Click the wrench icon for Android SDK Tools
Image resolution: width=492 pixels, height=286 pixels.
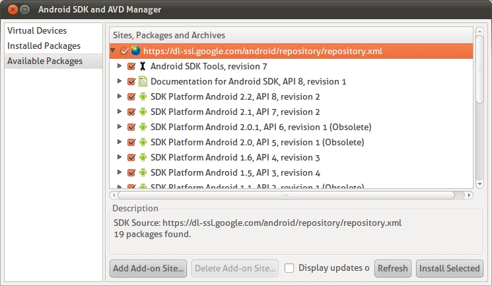(x=143, y=66)
